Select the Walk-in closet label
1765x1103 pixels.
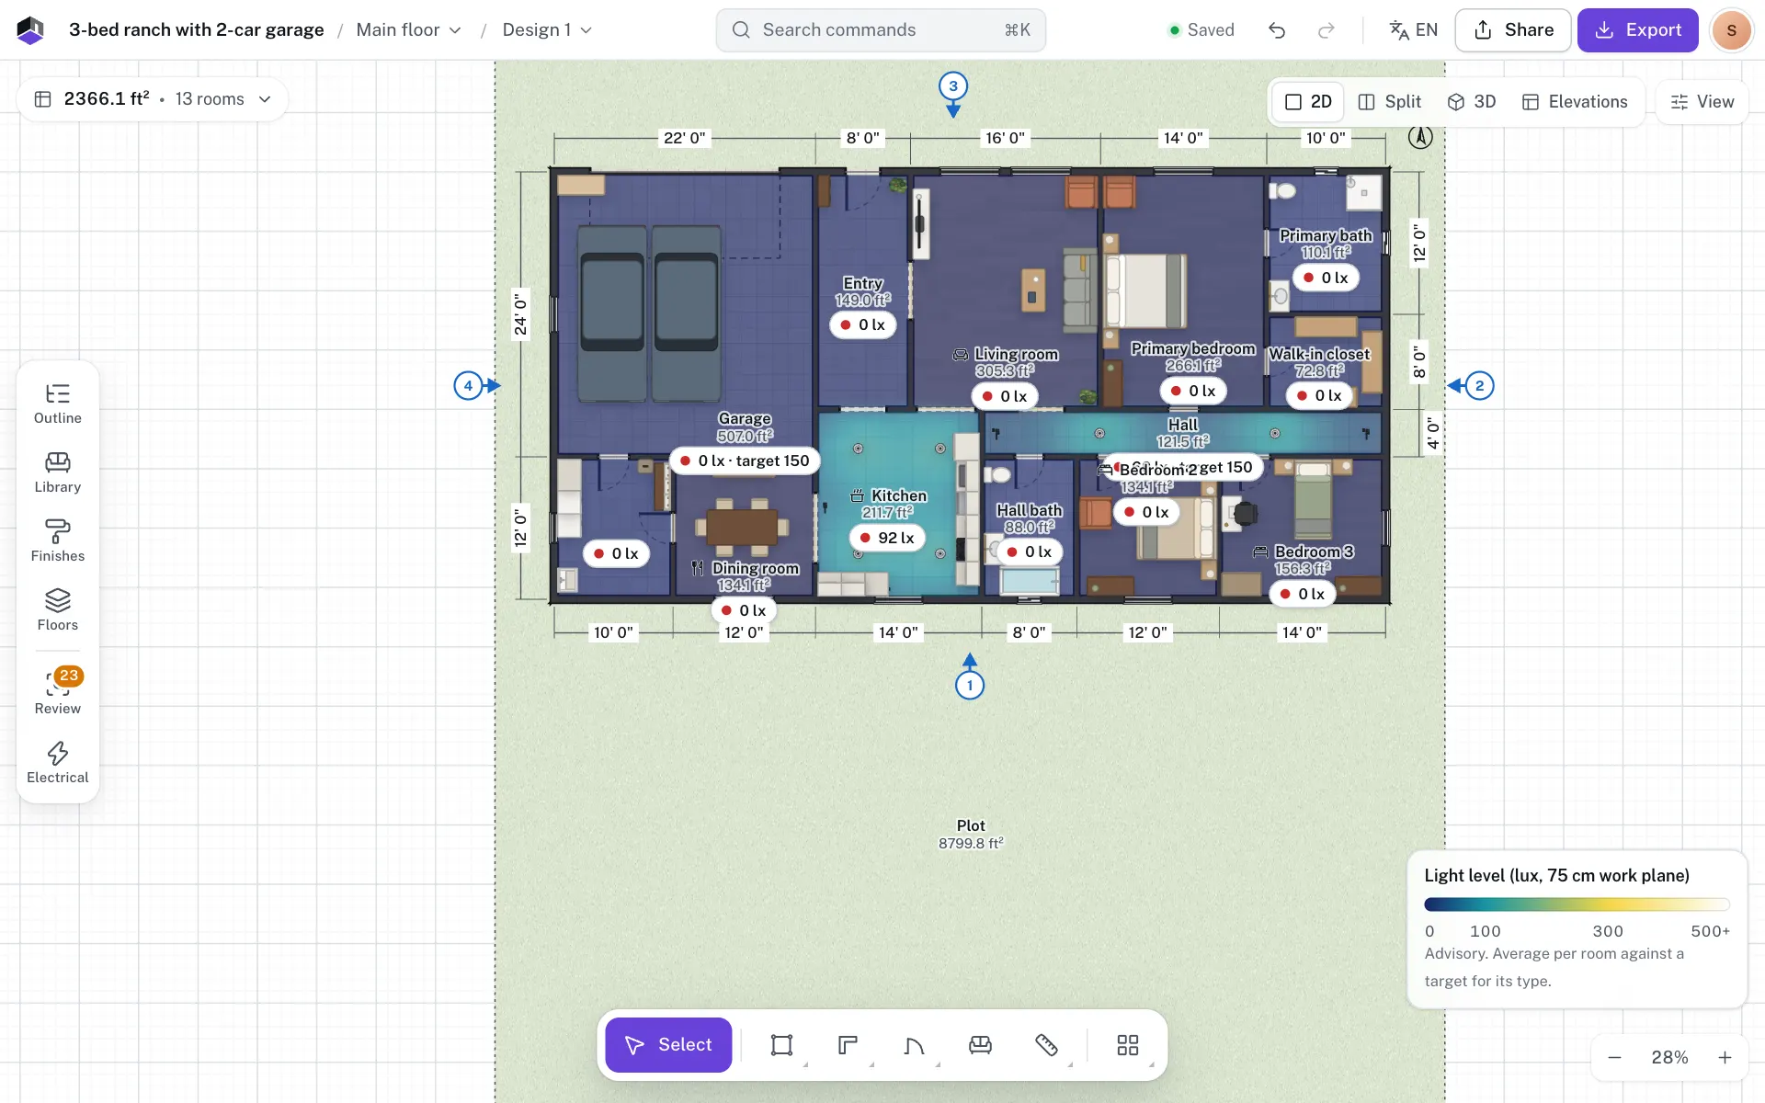point(1319,354)
